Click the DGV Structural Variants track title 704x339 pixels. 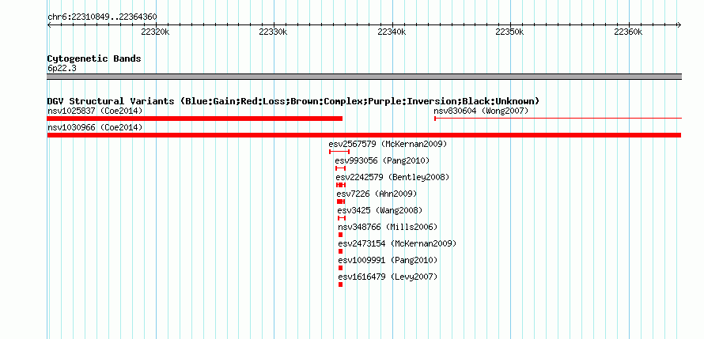tap(293, 101)
